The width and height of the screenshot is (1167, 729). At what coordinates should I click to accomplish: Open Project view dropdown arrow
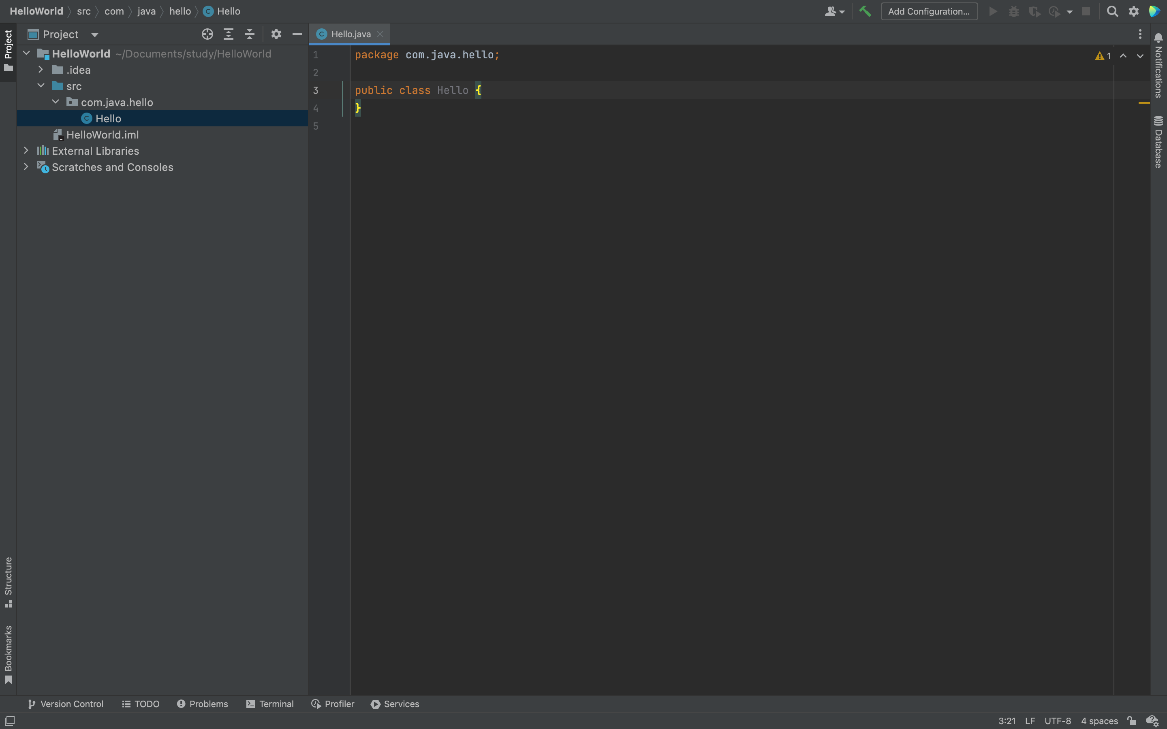click(x=94, y=35)
